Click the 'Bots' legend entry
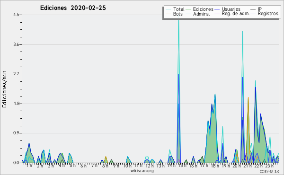 click(x=177, y=14)
